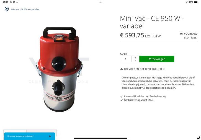
Task: Click the Snelle levering checkmark icon
Action: point(147,96)
